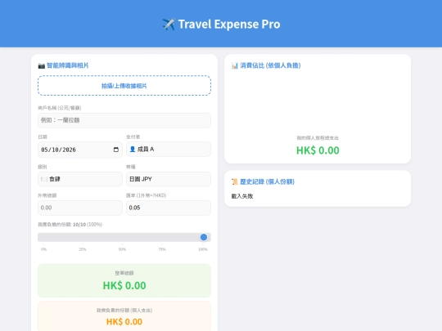Click the camera icon beside 智能辨識與相片
Image resolution: width=442 pixels, height=331 pixels.
coord(42,66)
